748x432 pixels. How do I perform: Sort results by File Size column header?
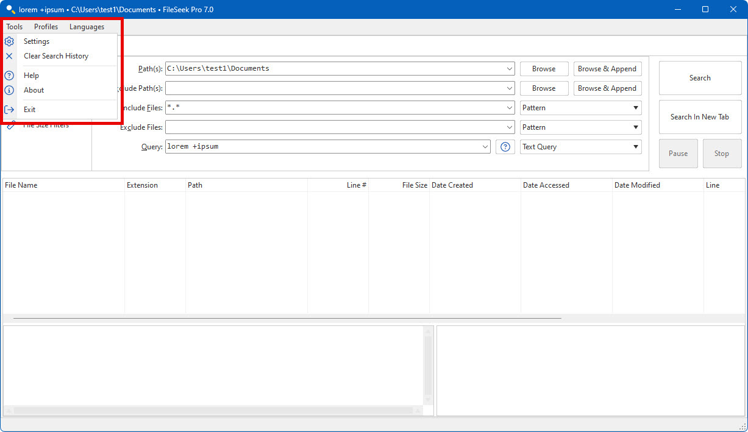399,185
